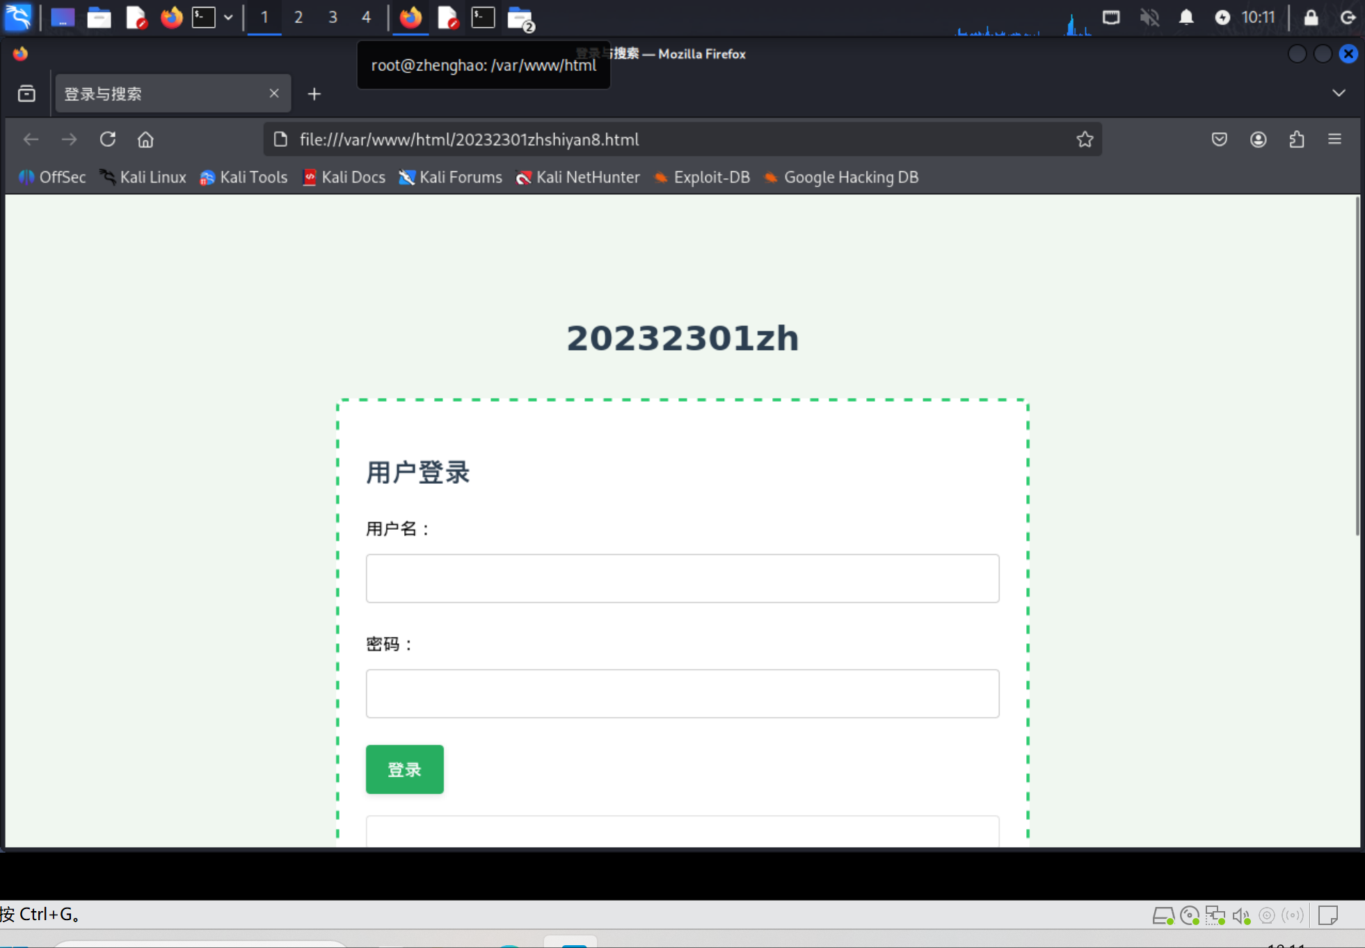Screen dimensions: 1365x948
Task: Open the Pocket save icon
Action: coord(1219,139)
